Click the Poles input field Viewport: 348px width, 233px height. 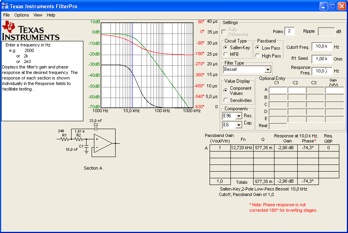coord(290,31)
